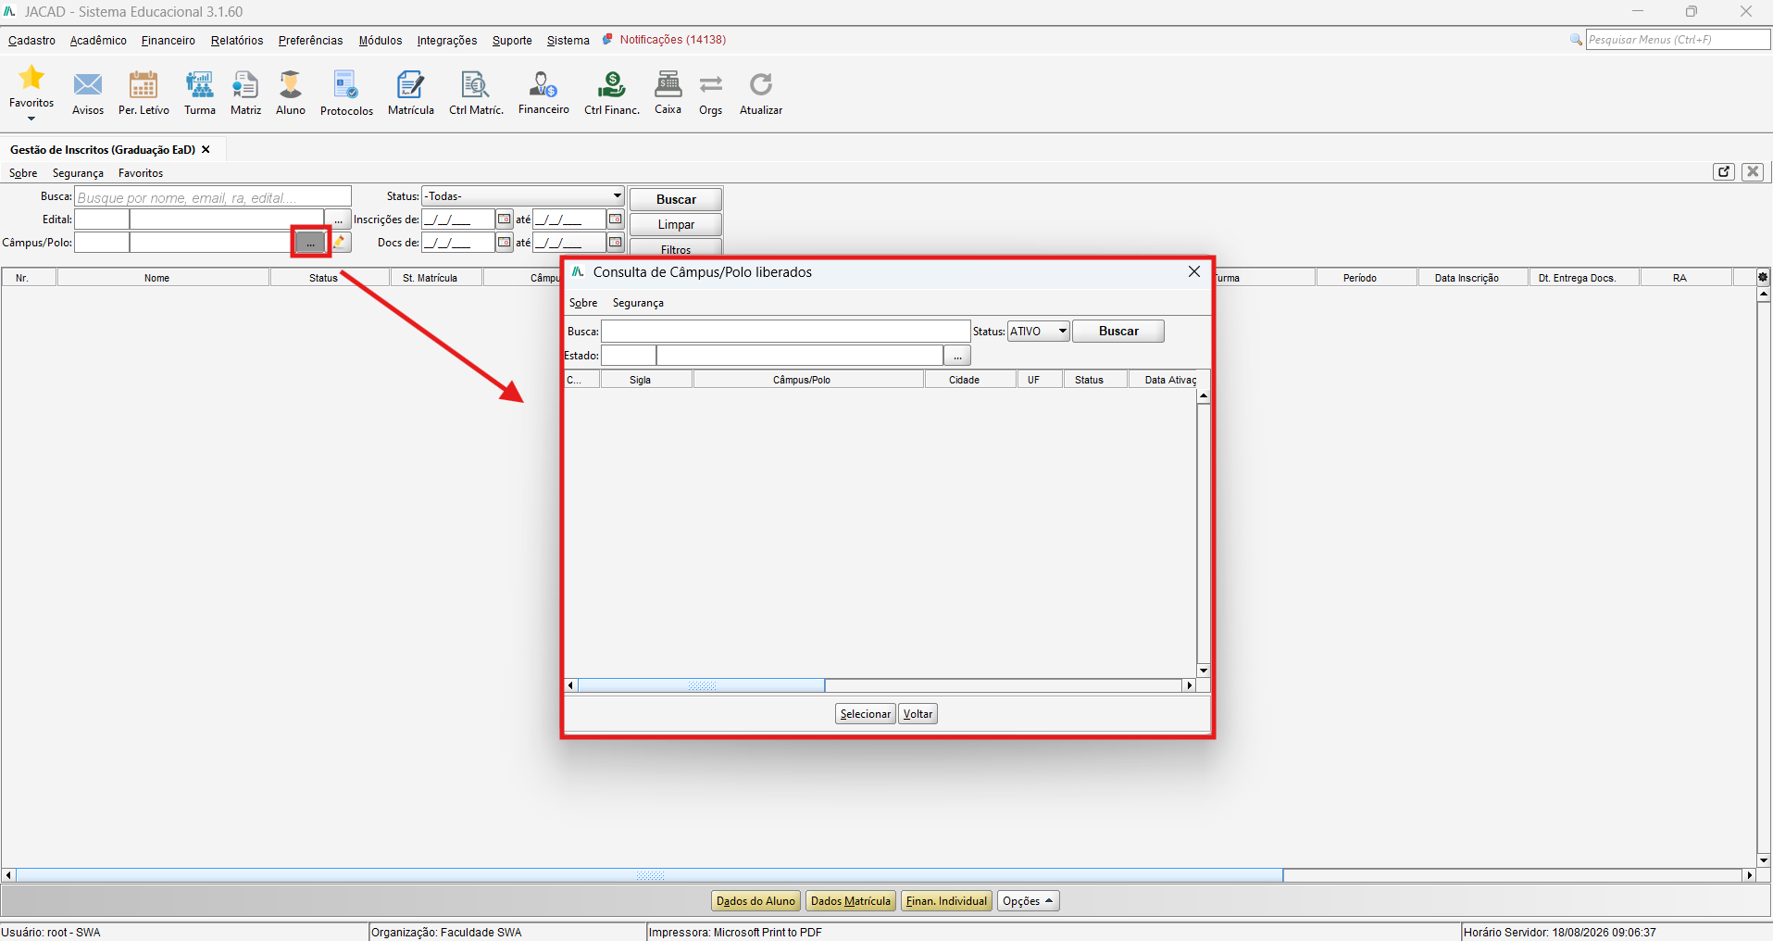
Task: Clear Câmpus/Polo with the eraser icon
Action: coord(341,243)
